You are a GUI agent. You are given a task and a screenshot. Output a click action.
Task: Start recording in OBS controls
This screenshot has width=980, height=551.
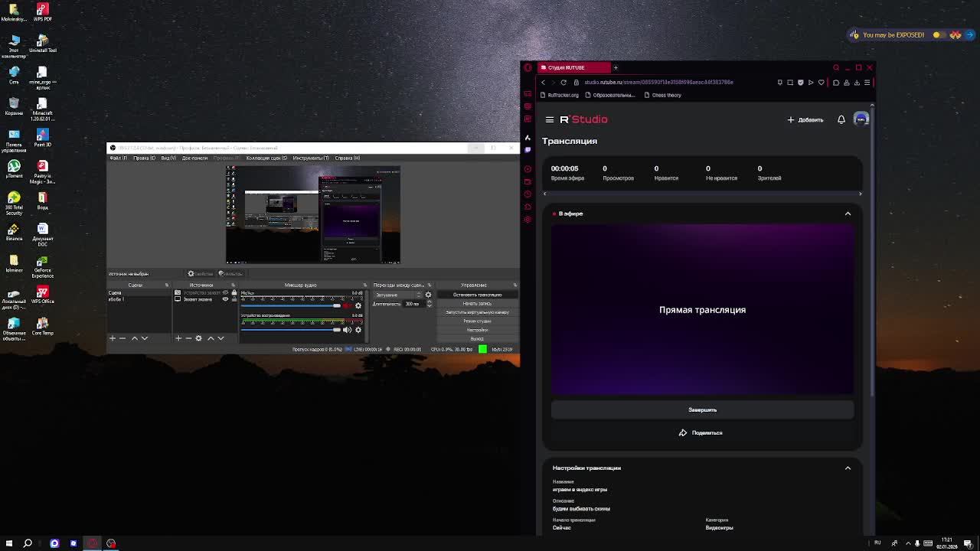[x=477, y=304]
